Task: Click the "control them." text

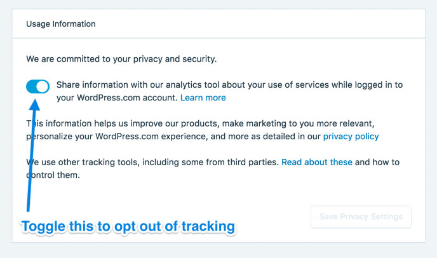Action: click(x=53, y=175)
